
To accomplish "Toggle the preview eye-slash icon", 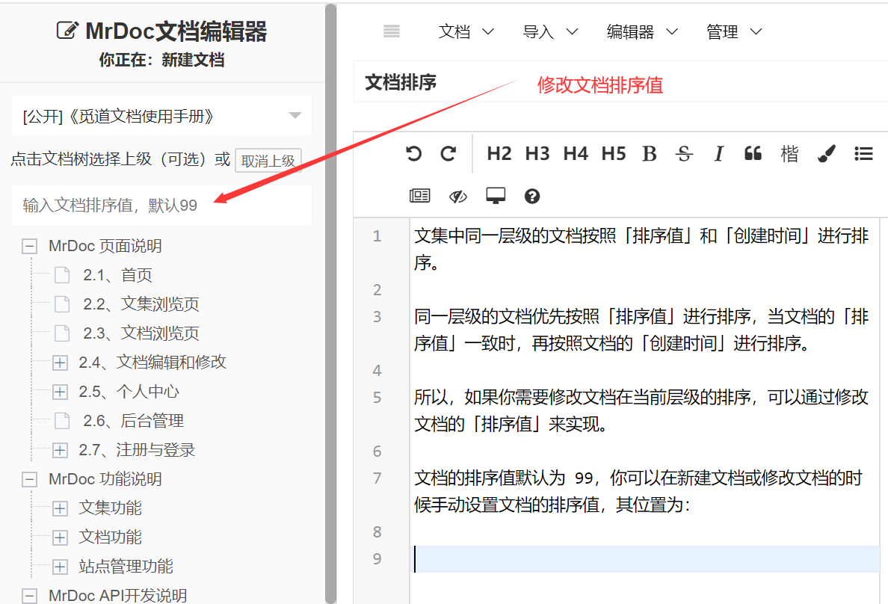I will coord(457,197).
